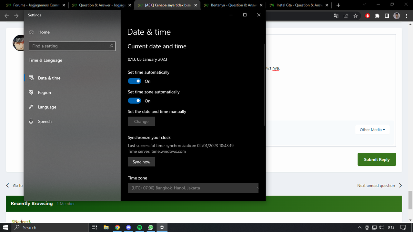Show hidden system tray icons
Viewport: 413px width, 232px height.
360,227
